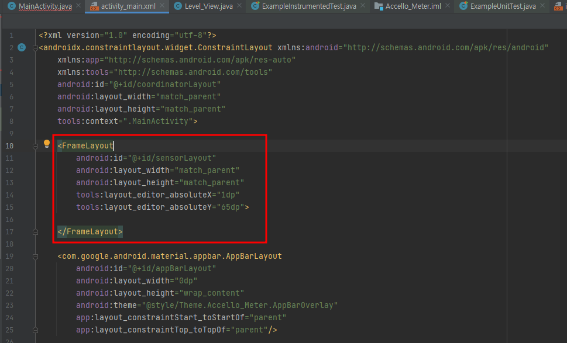567x343 pixels.
Task: Click the "0dp" layout_width value on line 21
Action: 186,280
